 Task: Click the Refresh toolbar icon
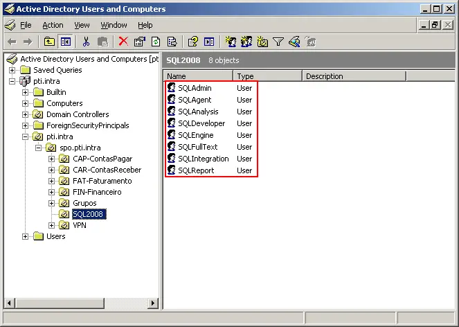tap(156, 42)
